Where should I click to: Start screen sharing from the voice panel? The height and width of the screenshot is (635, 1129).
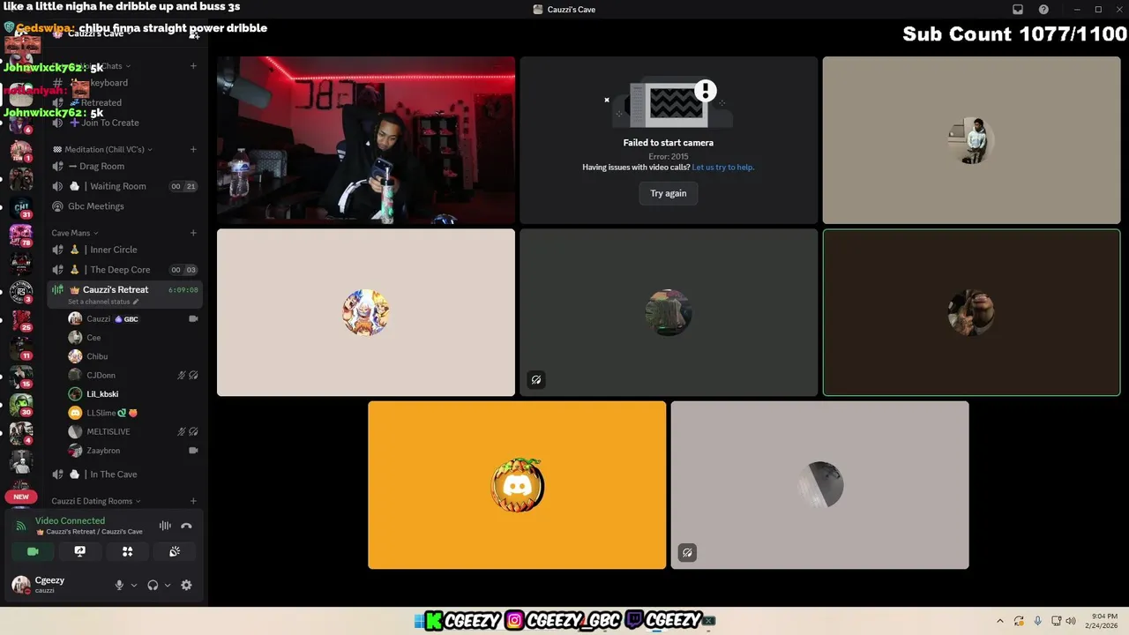[x=80, y=551]
